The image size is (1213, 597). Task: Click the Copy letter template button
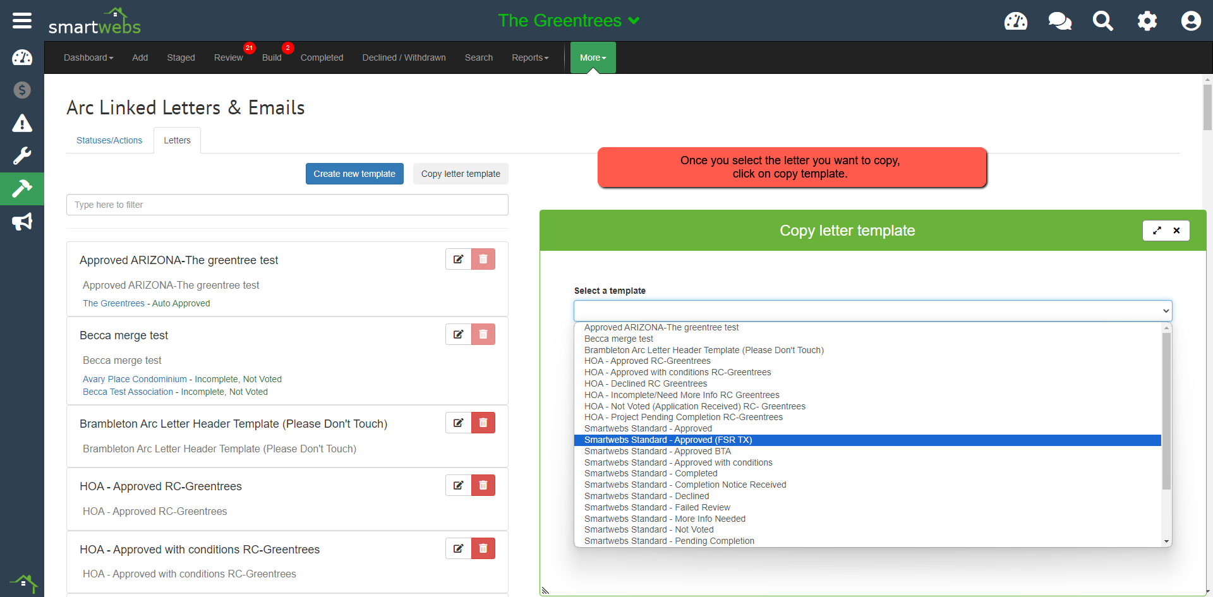point(461,174)
